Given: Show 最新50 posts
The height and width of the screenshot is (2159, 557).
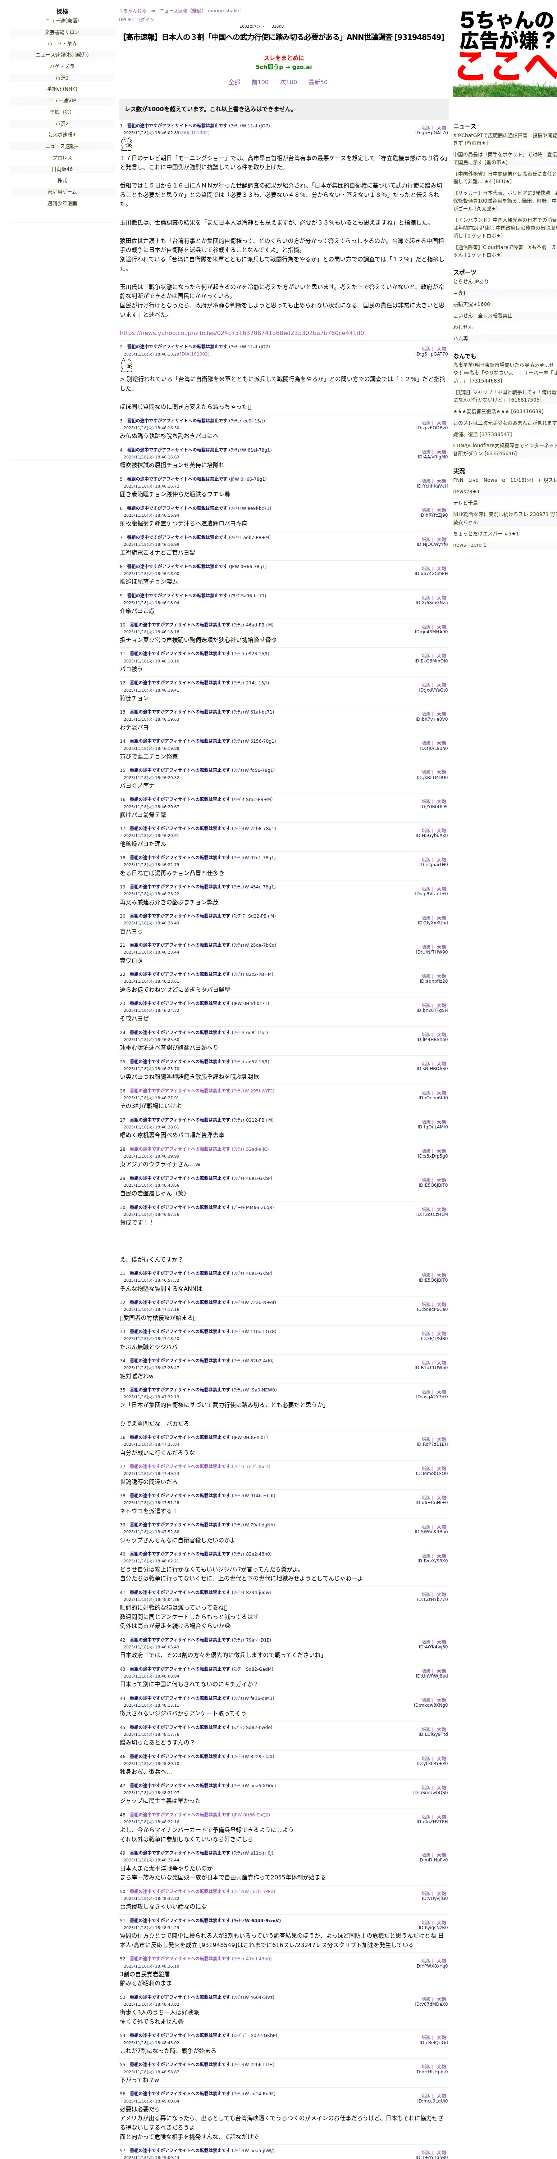Looking at the screenshot, I should click(x=318, y=82).
